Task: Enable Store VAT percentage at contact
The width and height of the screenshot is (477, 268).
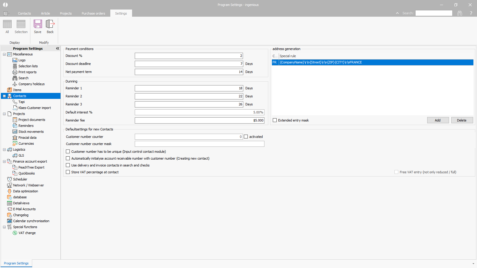Action: click(68, 172)
